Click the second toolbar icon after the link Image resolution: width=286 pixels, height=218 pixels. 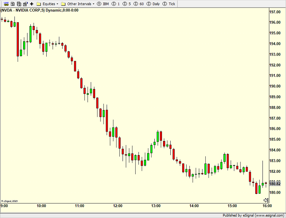click(x=13, y=4)
